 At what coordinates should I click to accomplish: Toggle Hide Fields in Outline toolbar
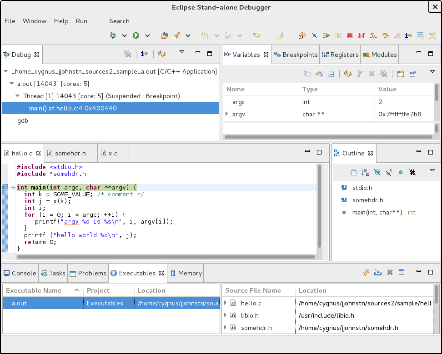click(x=377, y=172)
